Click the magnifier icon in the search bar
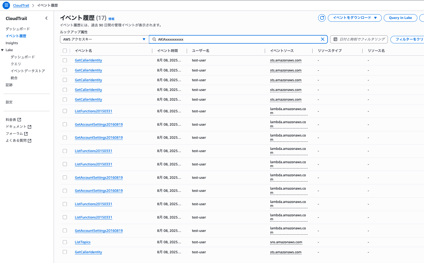 154,39
